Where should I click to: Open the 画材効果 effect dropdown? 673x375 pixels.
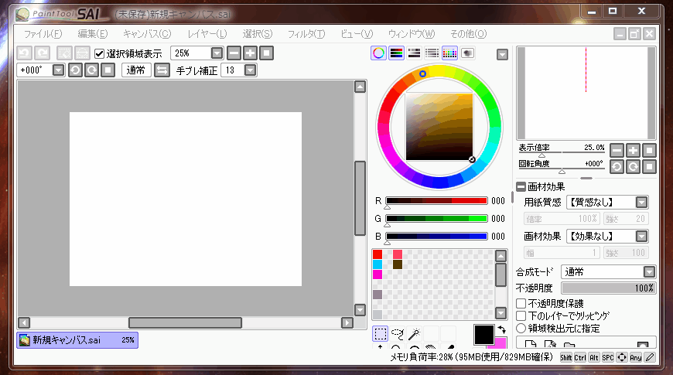(x=641, y=236)
